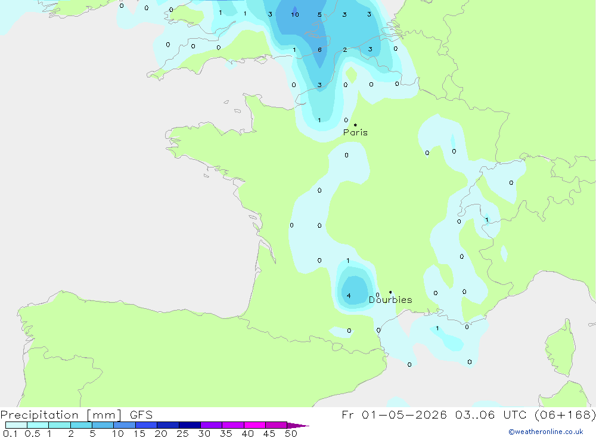Image resolution: width=596 pixels, height=437 pixels.
Task: Click the 0.5–1 mm legend color swatch
Action: point(38,425)
